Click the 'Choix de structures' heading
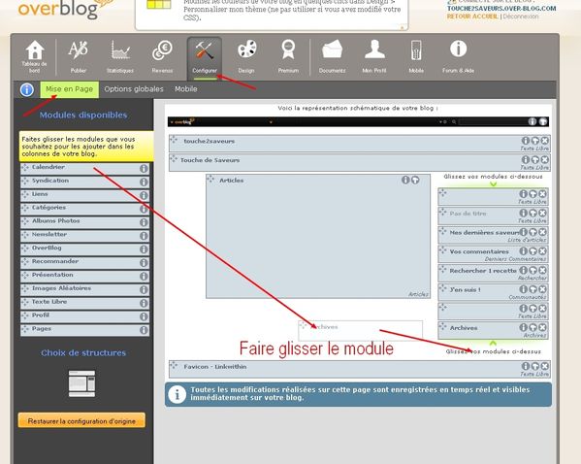Viewport: 581px width, 464px height. pos(83,352)
